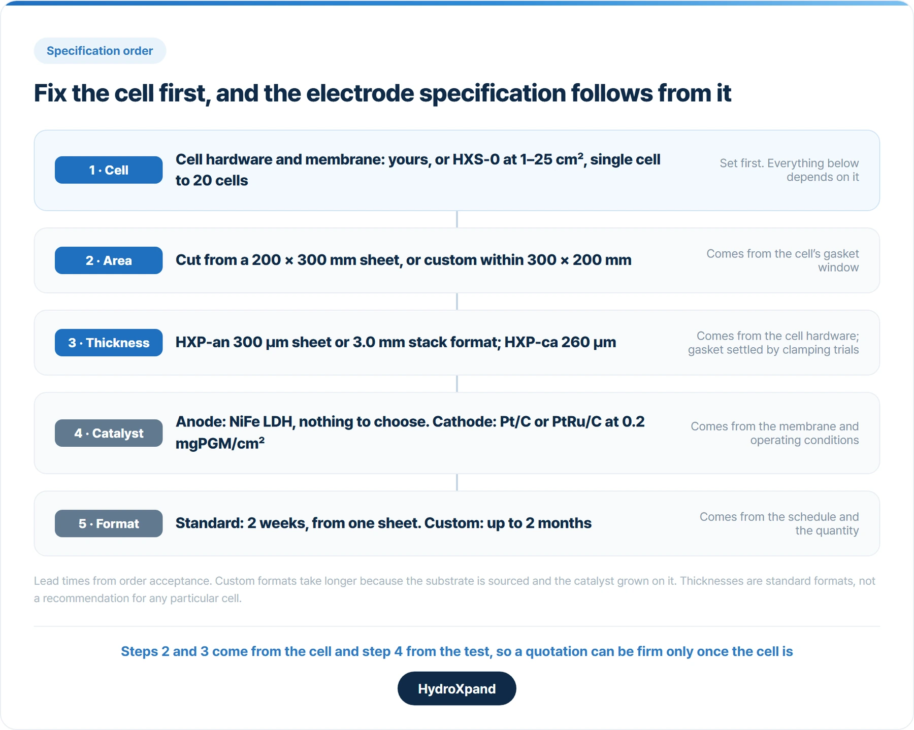Screen dimensions: 914x730
Task: Click the HydroXpand button
Action: 457,688
